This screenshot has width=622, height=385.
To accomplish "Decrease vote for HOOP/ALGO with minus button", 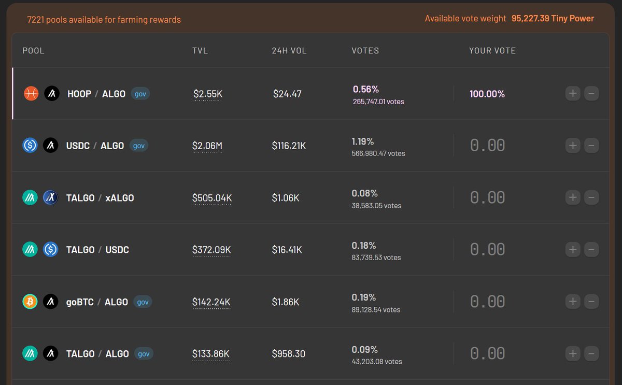I will coord(591,94).
